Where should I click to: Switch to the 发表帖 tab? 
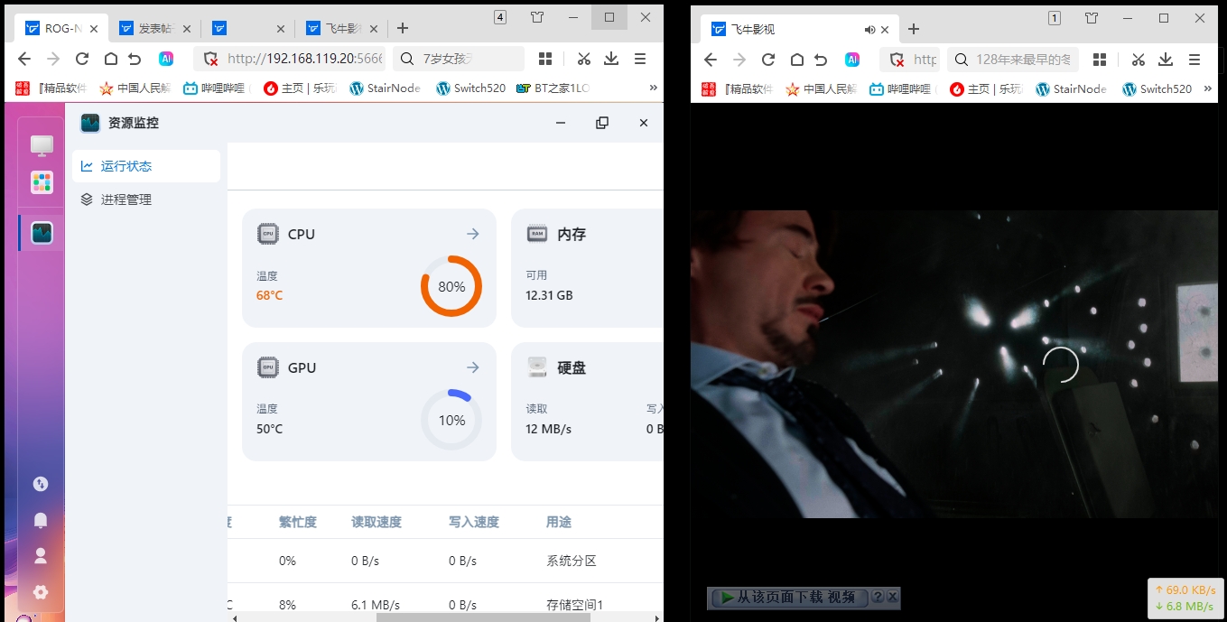pos(154,29)
